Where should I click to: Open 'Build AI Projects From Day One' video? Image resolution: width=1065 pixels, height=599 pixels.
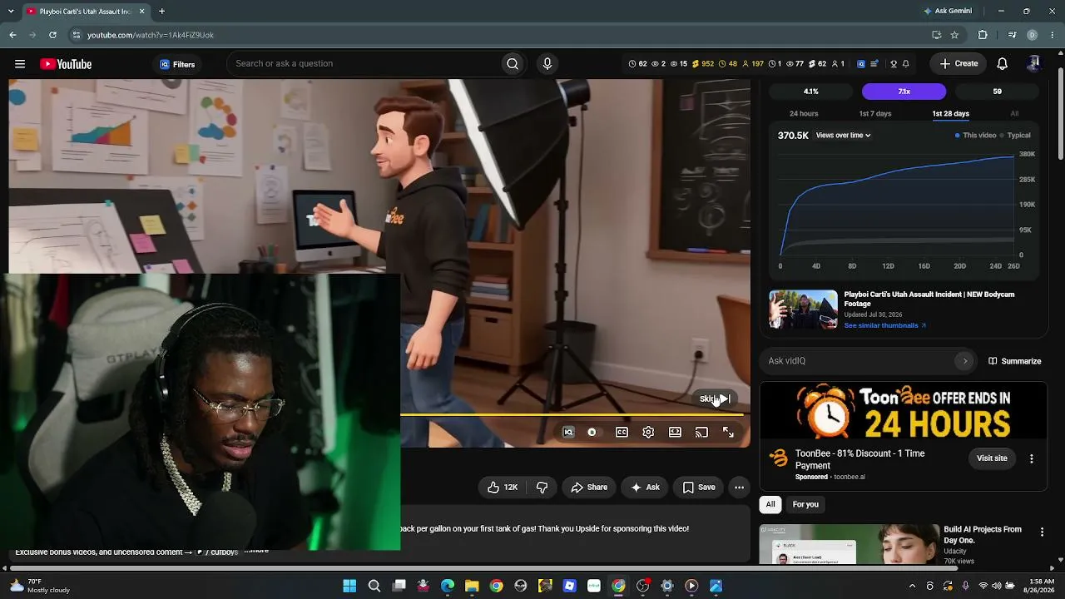(x=983, y=535)
